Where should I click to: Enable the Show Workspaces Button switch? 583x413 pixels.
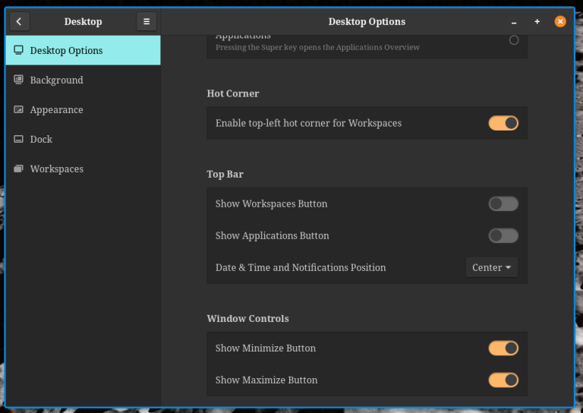click(x=503, y=203)
